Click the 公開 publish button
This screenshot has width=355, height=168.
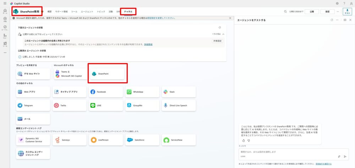point(312,11)
